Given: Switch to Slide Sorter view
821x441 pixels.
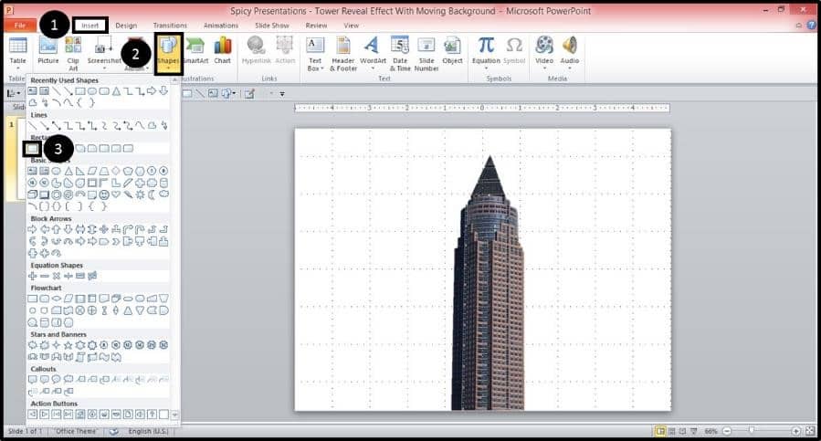Looking at the screenshot, I should (672, 431).
